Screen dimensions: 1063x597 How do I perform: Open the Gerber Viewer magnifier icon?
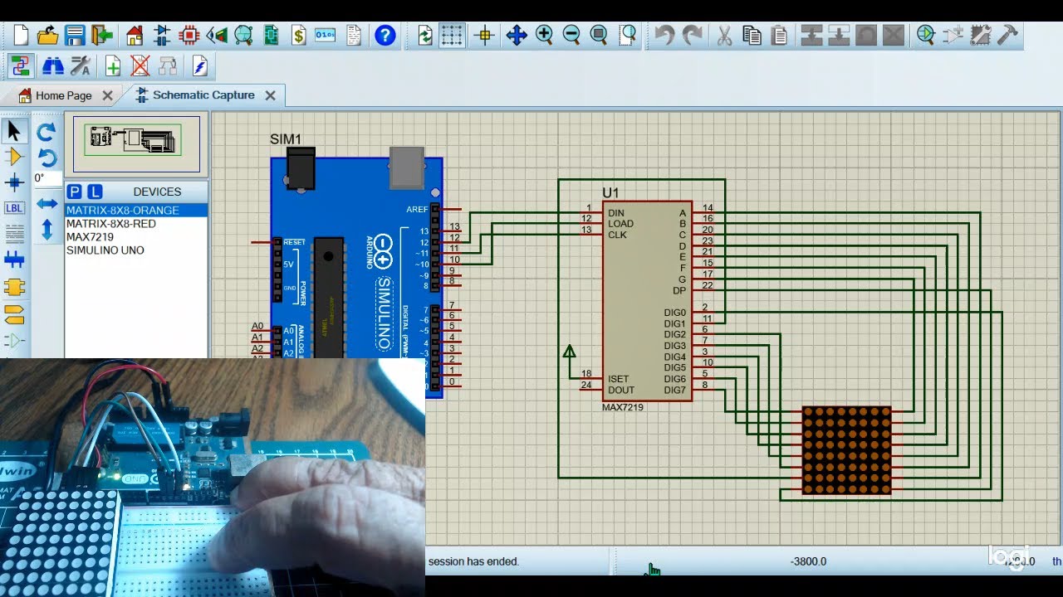pos(243,36)
